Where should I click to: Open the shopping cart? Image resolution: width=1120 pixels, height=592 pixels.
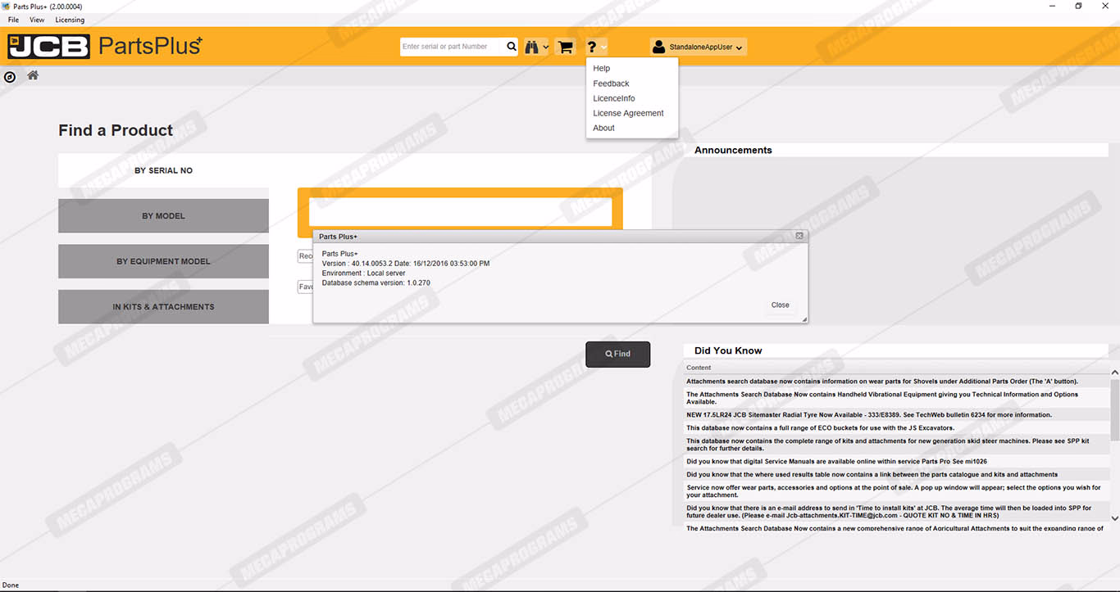pyautogui.click(x=565, y=47)
